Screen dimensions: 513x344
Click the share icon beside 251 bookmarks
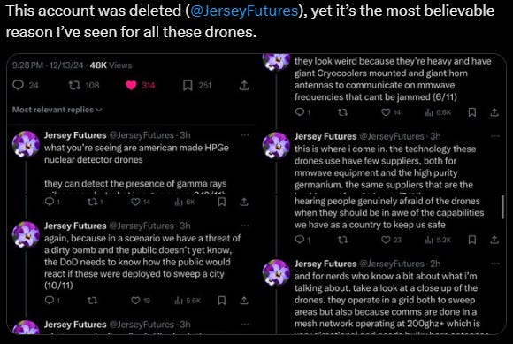tap(244, 86)
